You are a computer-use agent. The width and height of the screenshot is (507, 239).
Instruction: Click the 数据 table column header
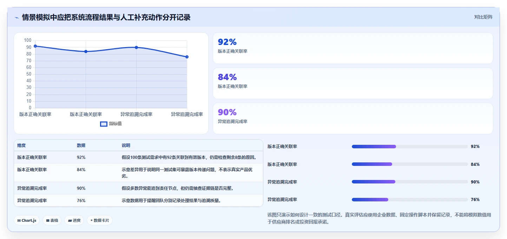[x=81, y=146]
